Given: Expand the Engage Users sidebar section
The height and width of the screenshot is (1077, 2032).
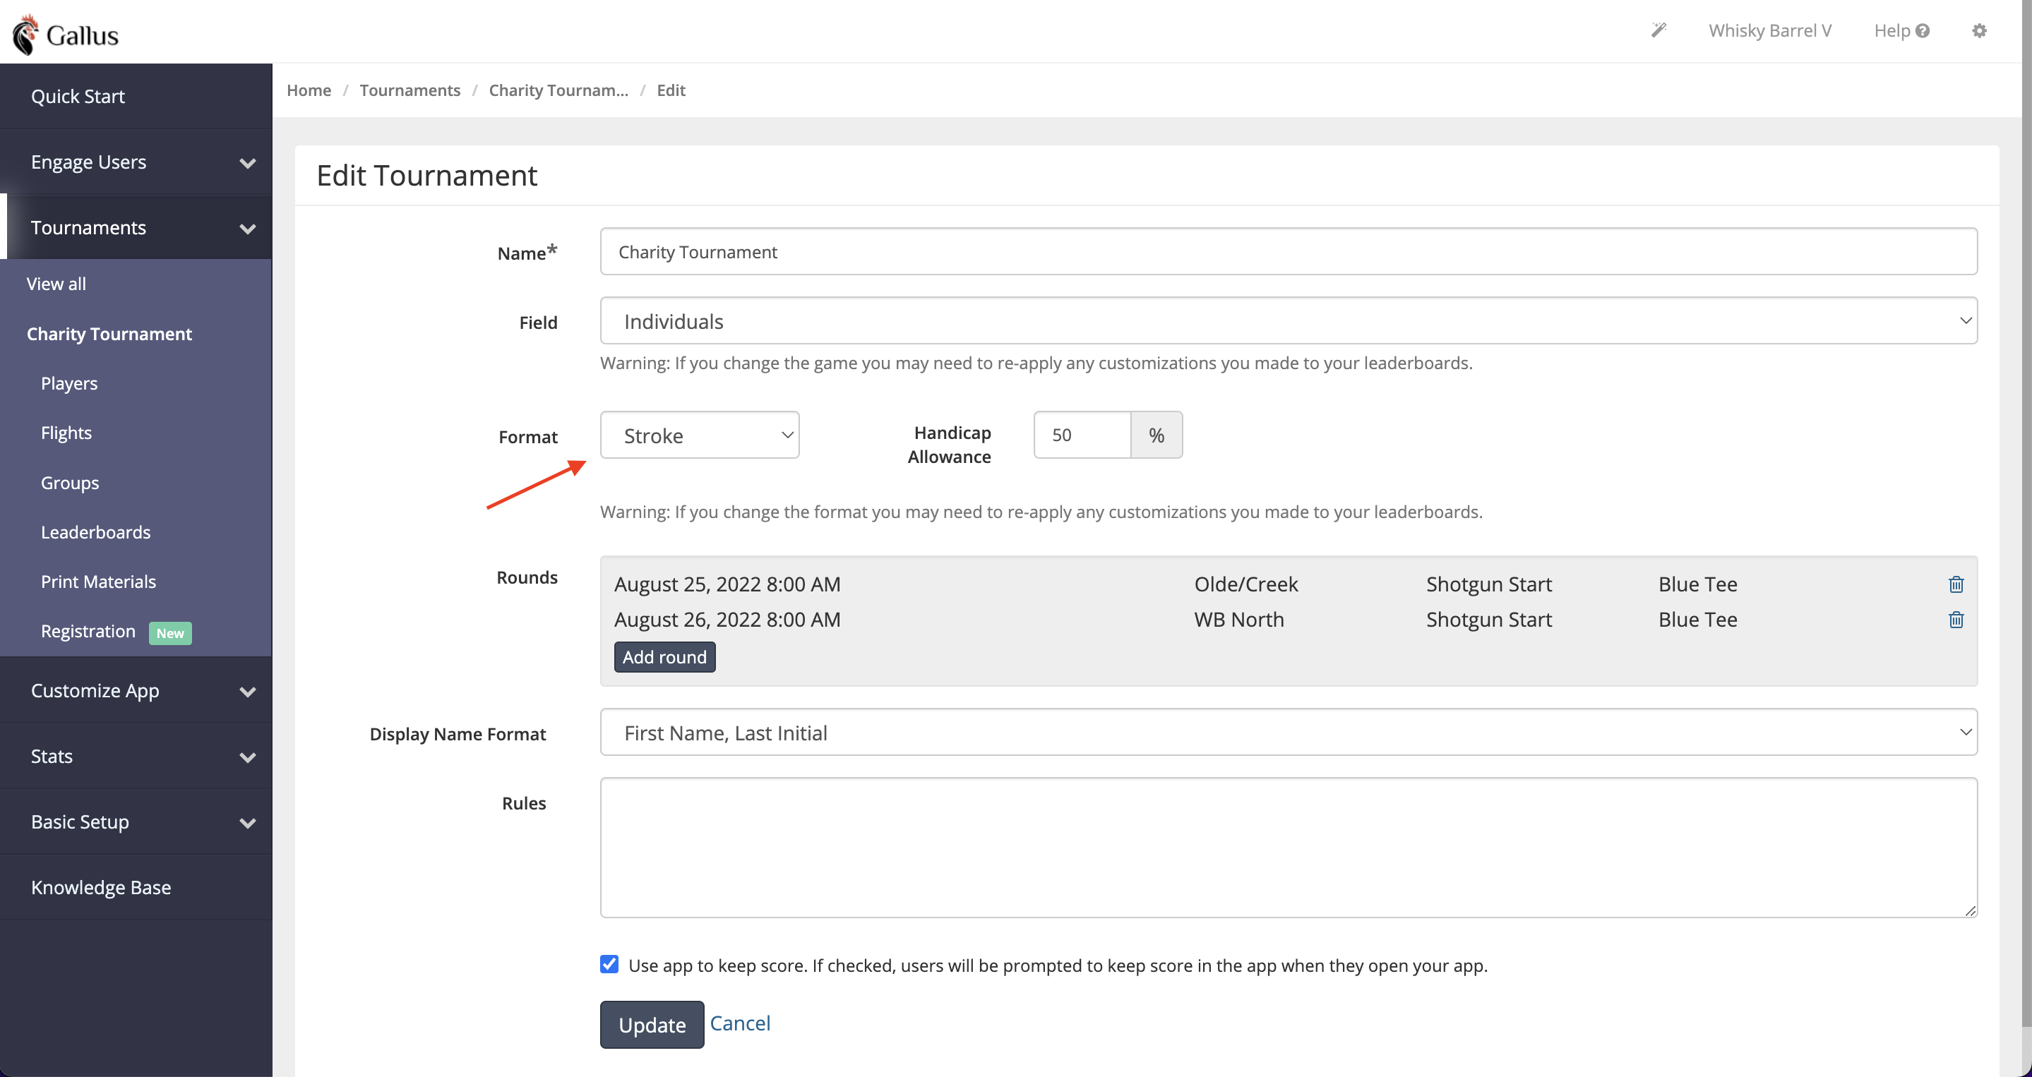Looking at the screenshot, I should [x=136, y=162].
